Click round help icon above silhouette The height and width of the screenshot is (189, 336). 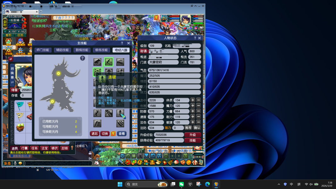click(x=83, y=58)
